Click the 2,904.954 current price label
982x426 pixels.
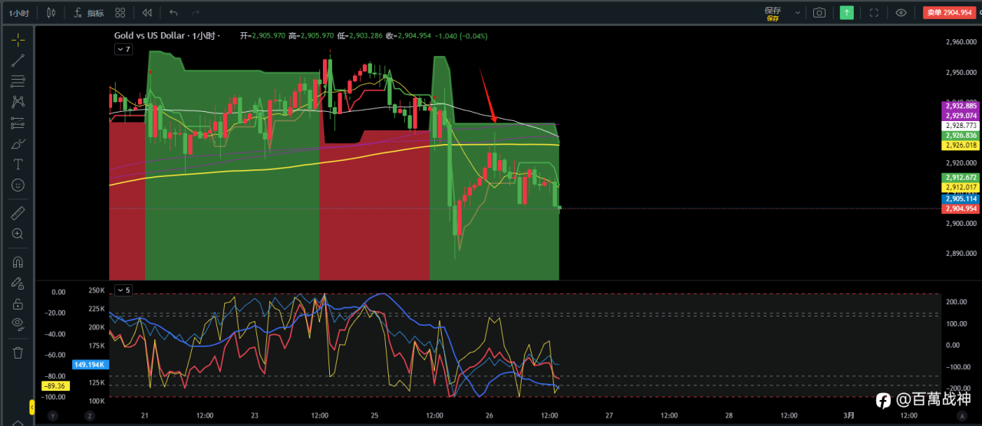pos(960,208)
